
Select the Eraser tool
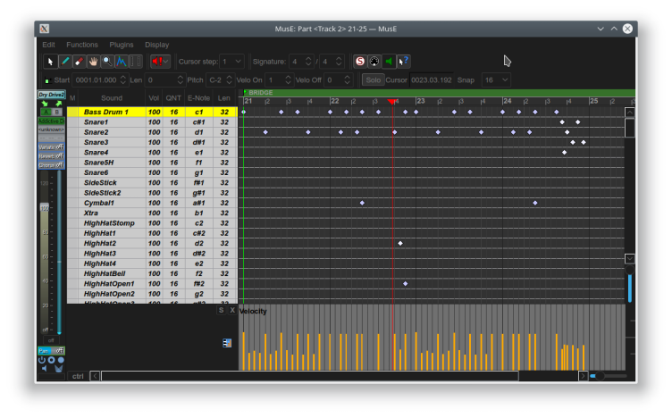79,62
